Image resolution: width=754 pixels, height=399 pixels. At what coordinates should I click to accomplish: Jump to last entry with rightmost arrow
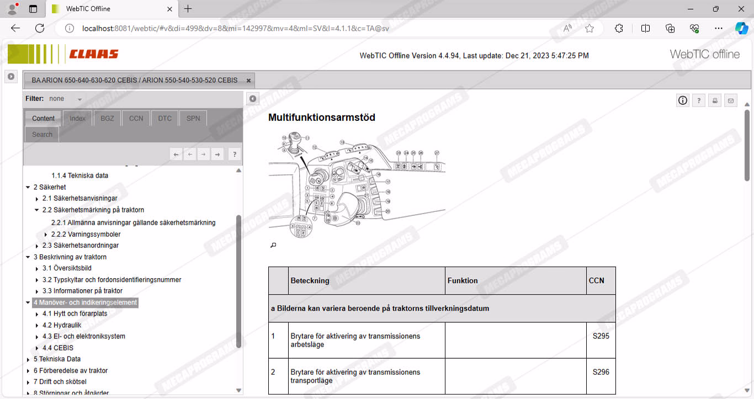coord(217,155)
